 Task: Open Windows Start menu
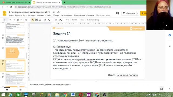point(3,95)
